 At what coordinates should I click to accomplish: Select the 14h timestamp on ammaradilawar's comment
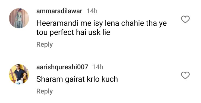(x=92, y=11)
